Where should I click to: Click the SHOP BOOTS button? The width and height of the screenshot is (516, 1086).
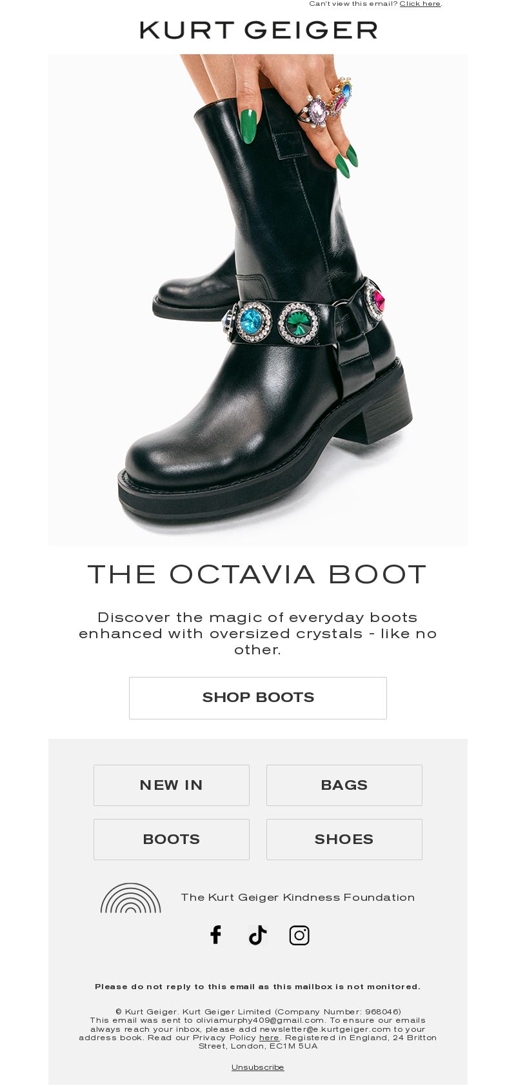coord(258,698)
